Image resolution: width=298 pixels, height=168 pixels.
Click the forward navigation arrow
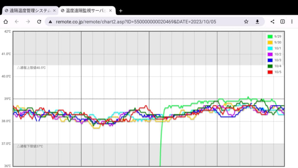[28, 22]
